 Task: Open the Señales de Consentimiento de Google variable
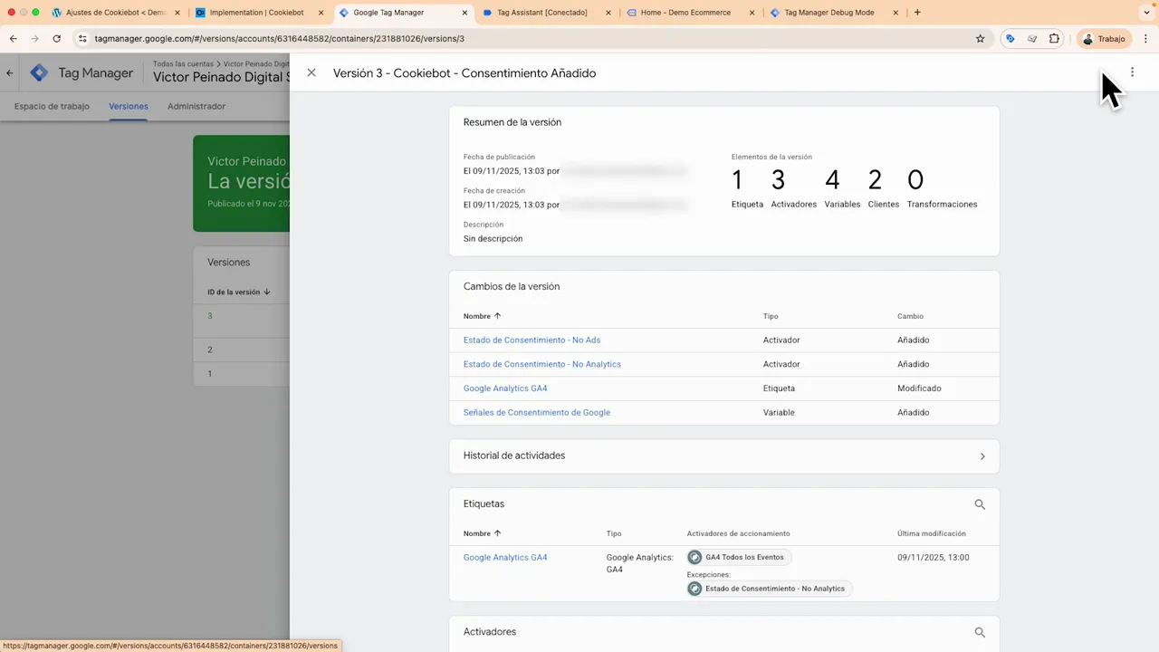click(536, 412)
